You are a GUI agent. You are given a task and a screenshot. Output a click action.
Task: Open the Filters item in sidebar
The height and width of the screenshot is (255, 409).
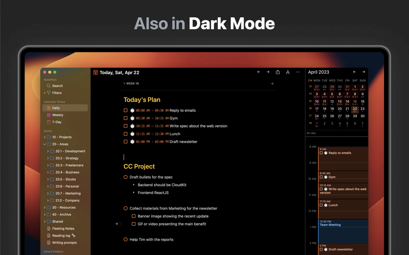click(57, 93)
